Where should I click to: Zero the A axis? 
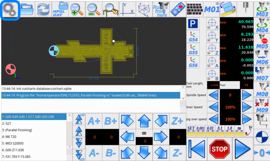click(x=213, y=62)
